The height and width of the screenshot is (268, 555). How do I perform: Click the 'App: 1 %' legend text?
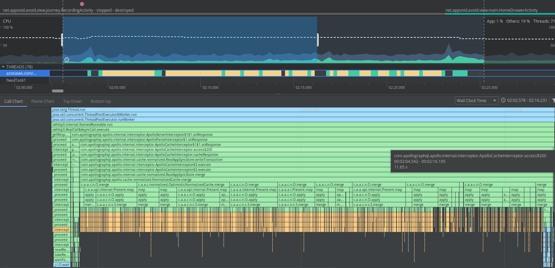tap(495, 21)
